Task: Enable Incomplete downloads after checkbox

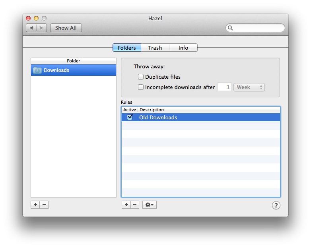Action: 141,87
